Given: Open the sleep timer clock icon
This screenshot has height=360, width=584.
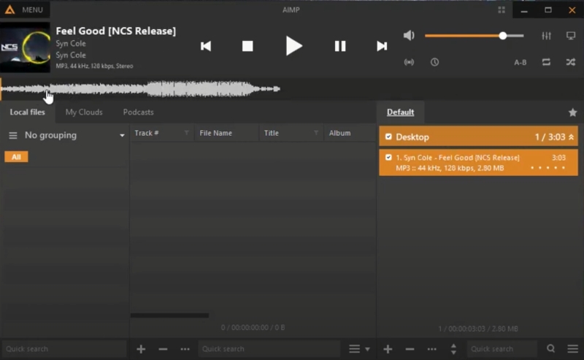Looking at the screenshot, I should pyautogui.click(x=434, y=62).
